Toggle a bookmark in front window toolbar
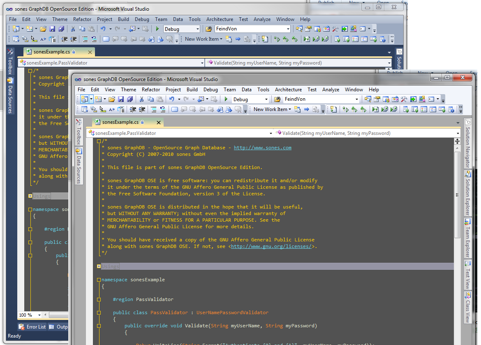 coord(175,109)
